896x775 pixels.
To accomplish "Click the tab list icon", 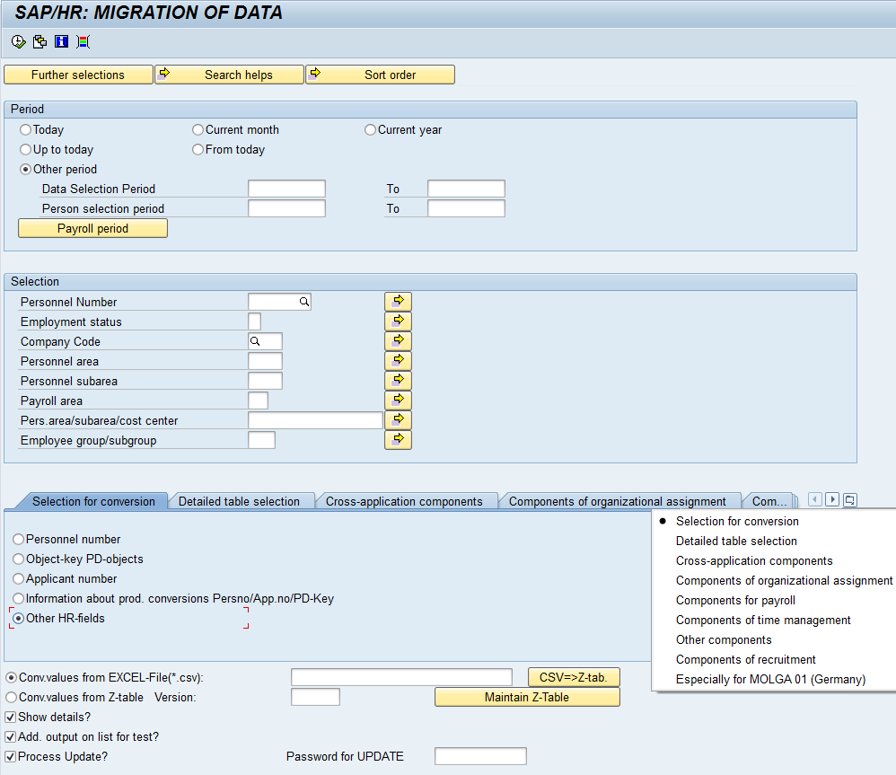I will point(849,500).
